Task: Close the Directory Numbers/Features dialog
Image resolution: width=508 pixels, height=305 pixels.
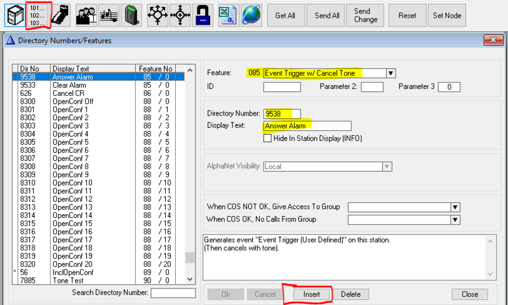Action: pos(493,40)
